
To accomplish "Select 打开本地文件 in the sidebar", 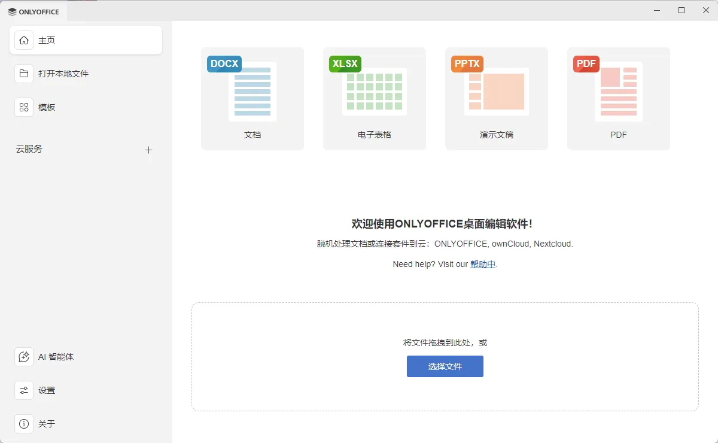I will click(86, 74).
